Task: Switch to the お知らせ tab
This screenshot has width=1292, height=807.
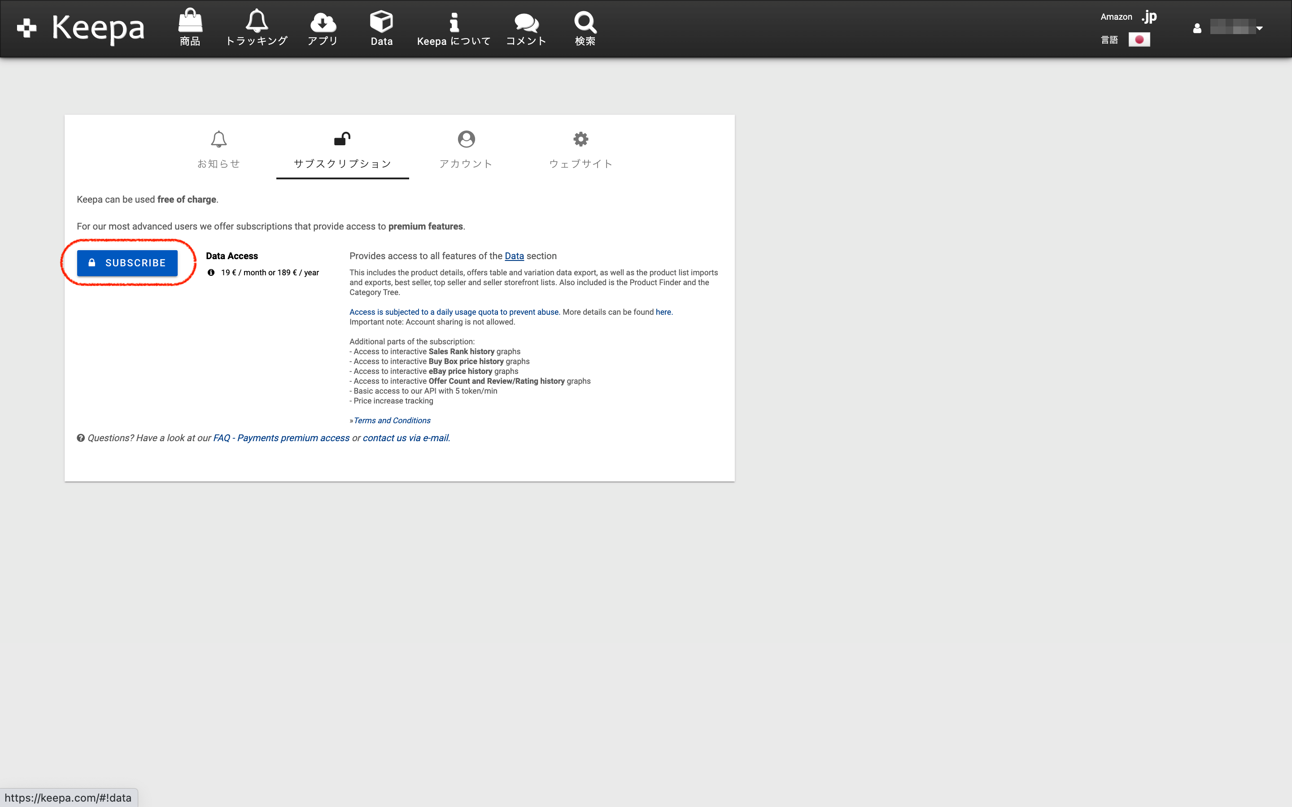Action: (218, 150)
